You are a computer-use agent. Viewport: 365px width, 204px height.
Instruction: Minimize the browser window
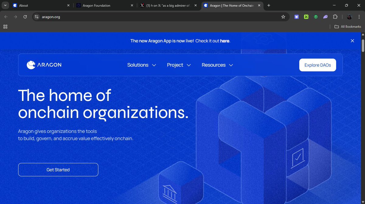334,5
